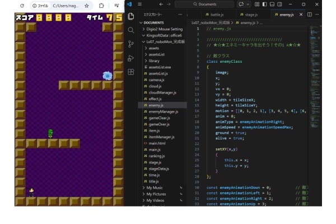This screenshot has height=224, width=336.
Task: Open the Source Control view
Action: coord(131,44)
